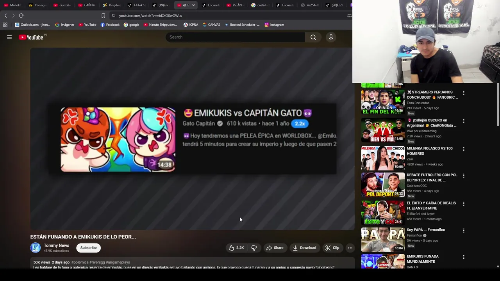Screen dimensions: 500x281
Task: Switch to the Kingdom browser tab
Action: tap(112, 5)
